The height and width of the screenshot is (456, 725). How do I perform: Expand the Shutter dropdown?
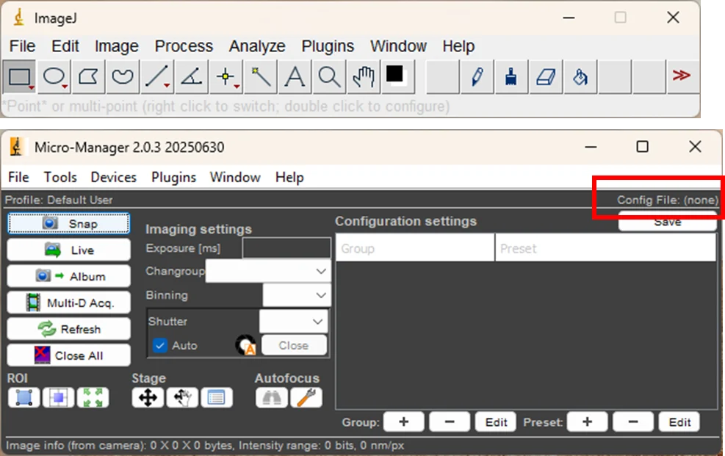pos(293,322)
